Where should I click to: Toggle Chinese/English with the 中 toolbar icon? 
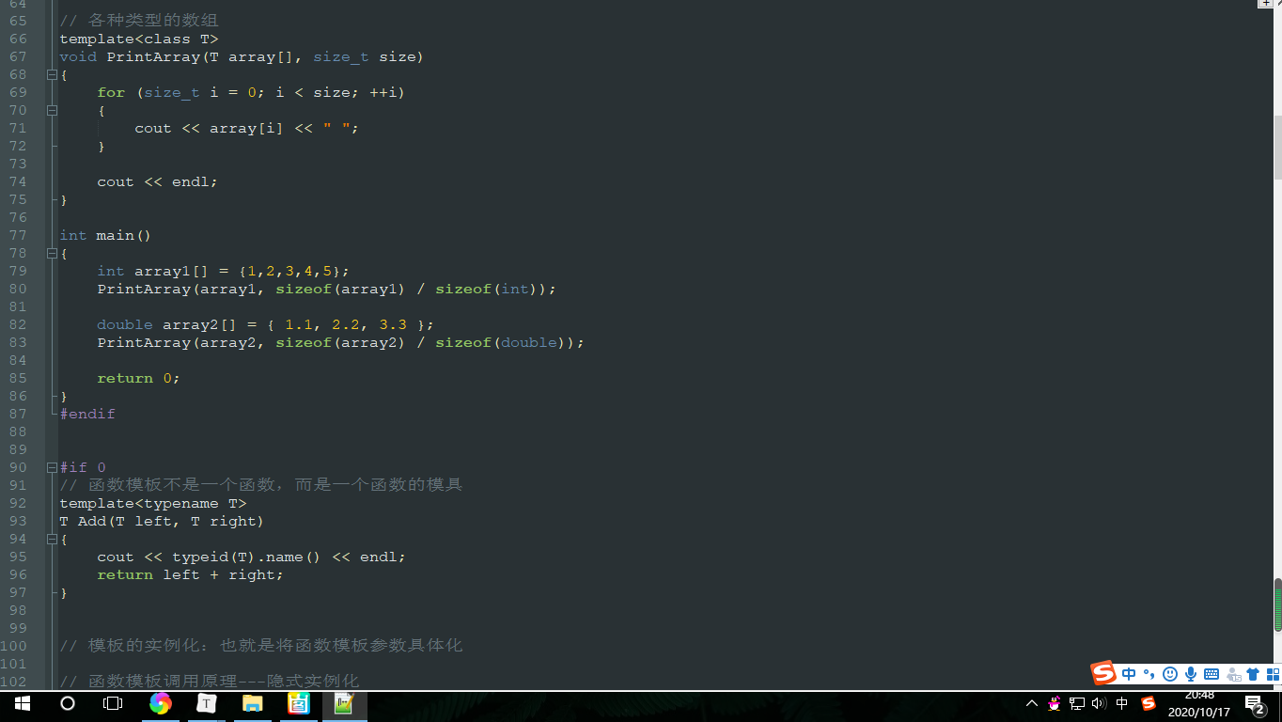[x=1128, y=674]
